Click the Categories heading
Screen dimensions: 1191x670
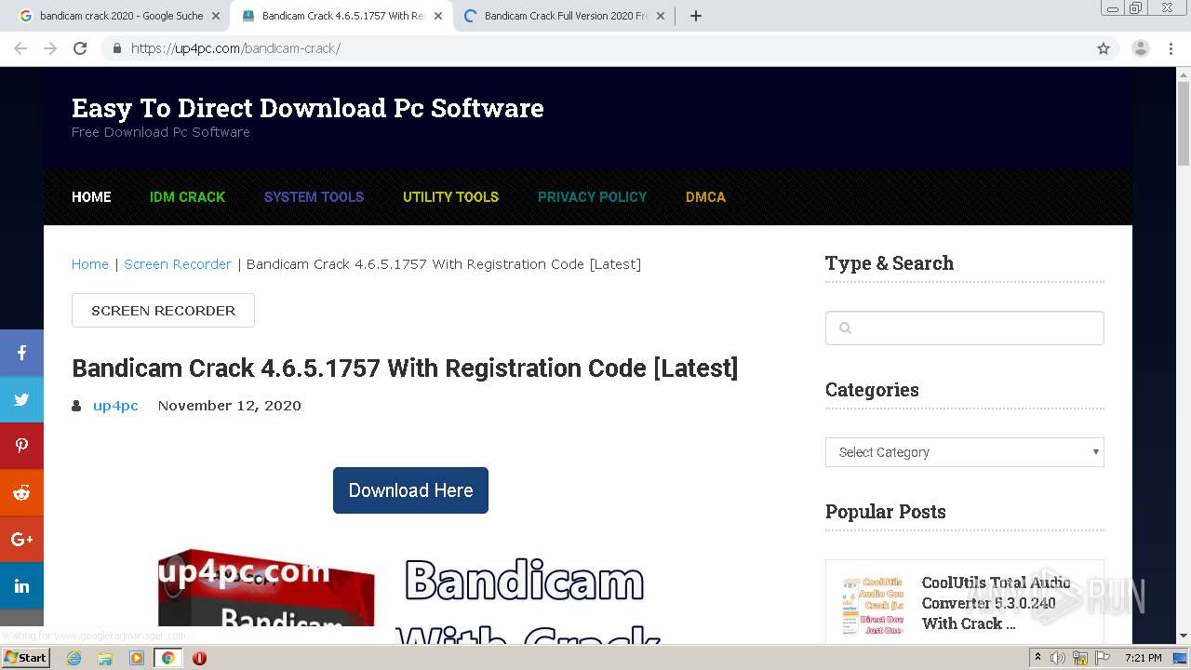coord(872,390)
